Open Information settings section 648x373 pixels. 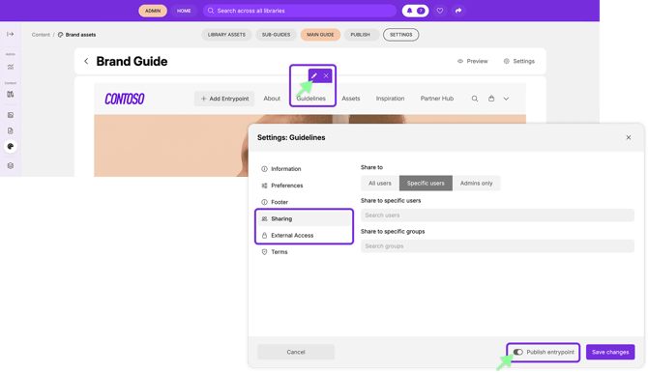click(304, 169)
